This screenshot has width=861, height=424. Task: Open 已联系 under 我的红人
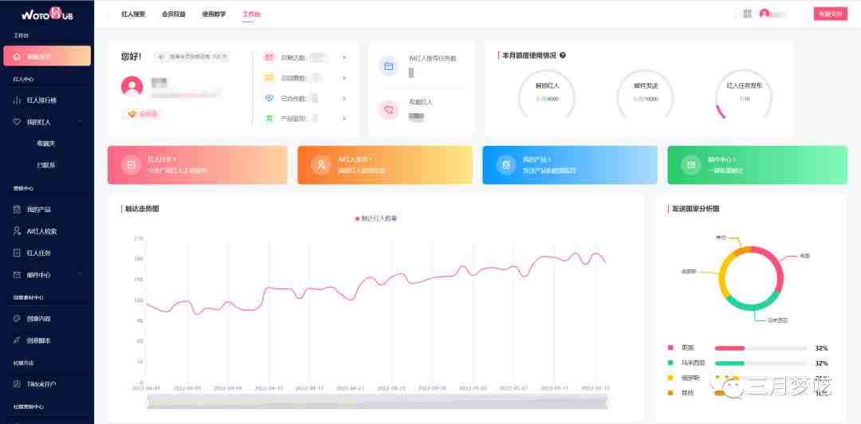pyautogui.click(x=47, y=165)
